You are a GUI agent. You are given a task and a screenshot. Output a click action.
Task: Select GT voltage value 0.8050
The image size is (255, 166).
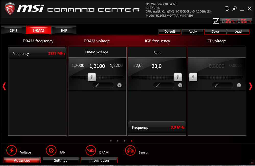236,66
